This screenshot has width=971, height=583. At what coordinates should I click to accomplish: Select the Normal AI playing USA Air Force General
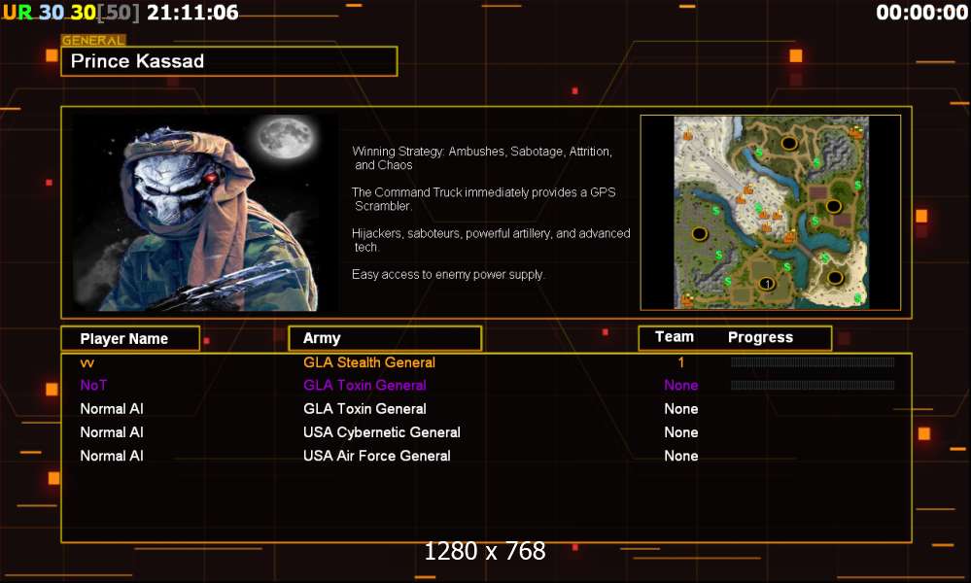tap(112, 456)
